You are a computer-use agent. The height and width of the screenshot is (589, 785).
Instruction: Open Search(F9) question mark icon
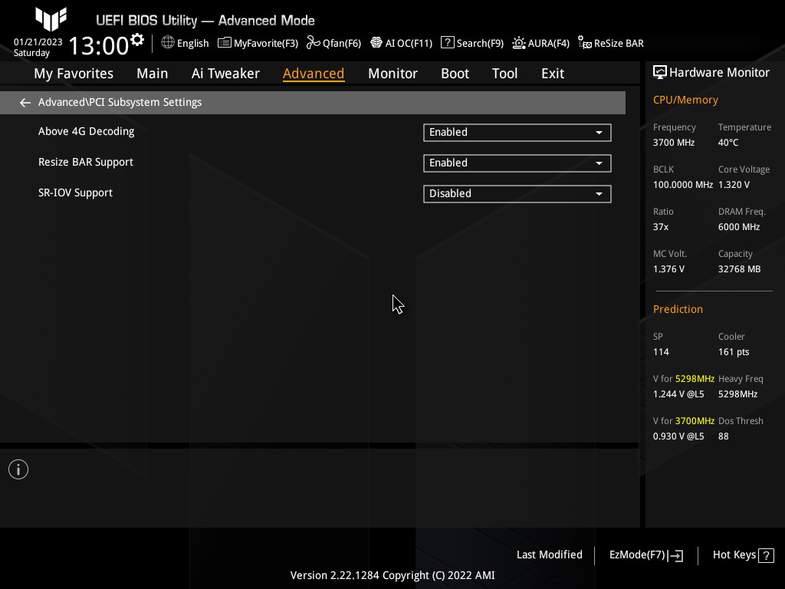447,43
